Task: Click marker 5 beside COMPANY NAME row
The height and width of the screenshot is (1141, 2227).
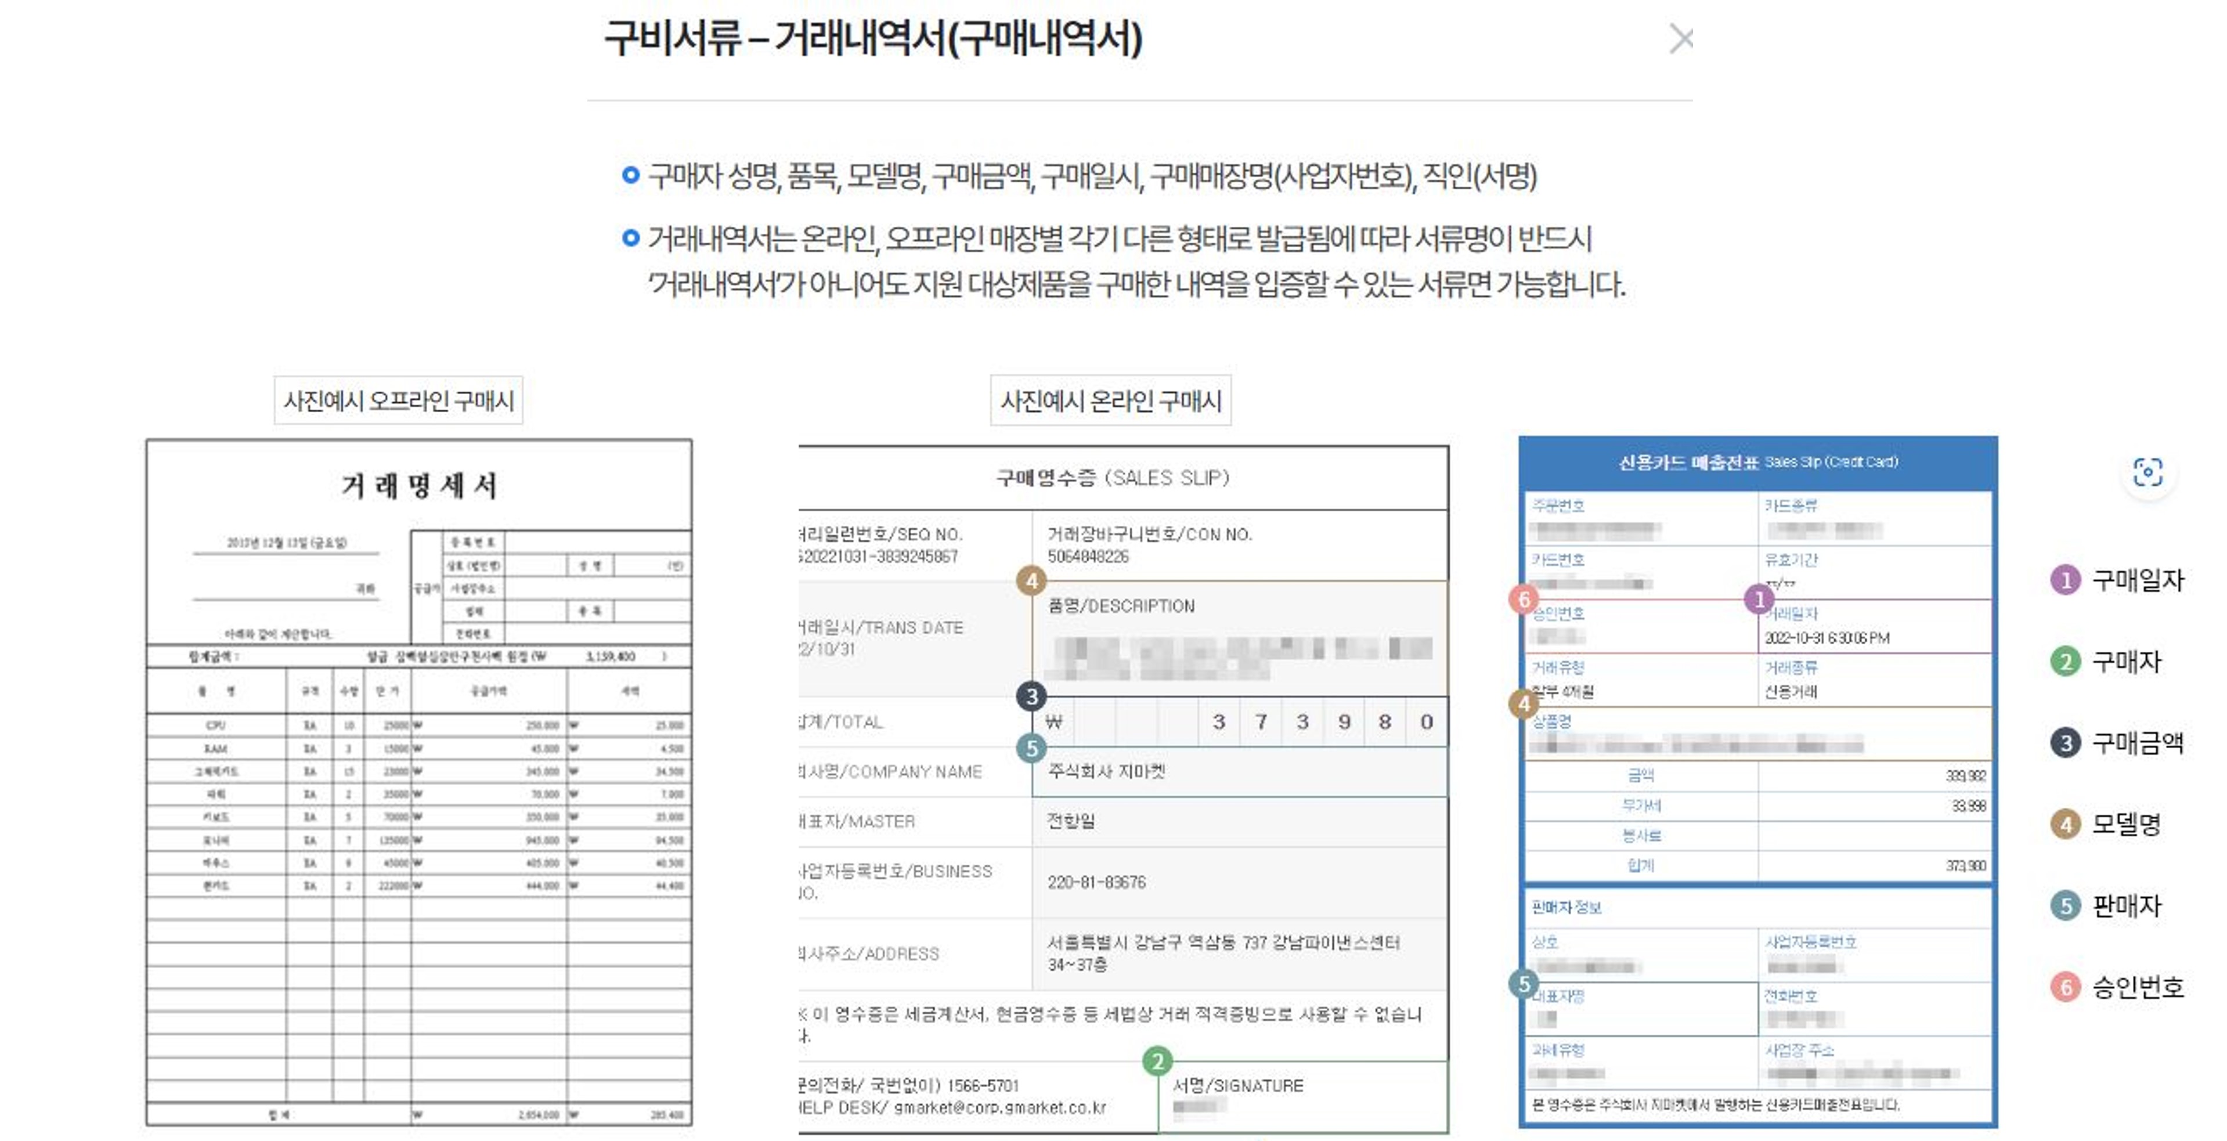Action: (1031, 748)
